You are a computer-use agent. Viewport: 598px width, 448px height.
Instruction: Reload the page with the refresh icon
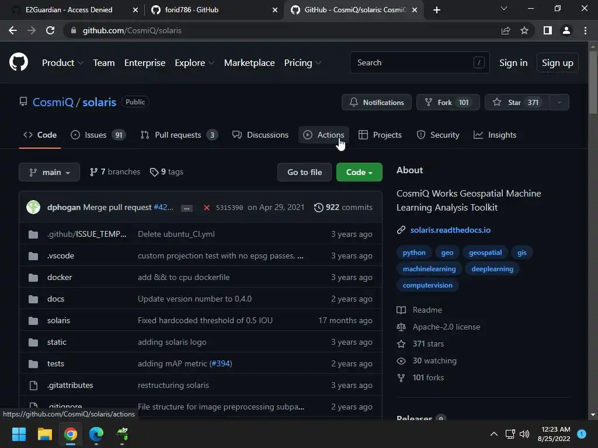click(x=50, y=30)
